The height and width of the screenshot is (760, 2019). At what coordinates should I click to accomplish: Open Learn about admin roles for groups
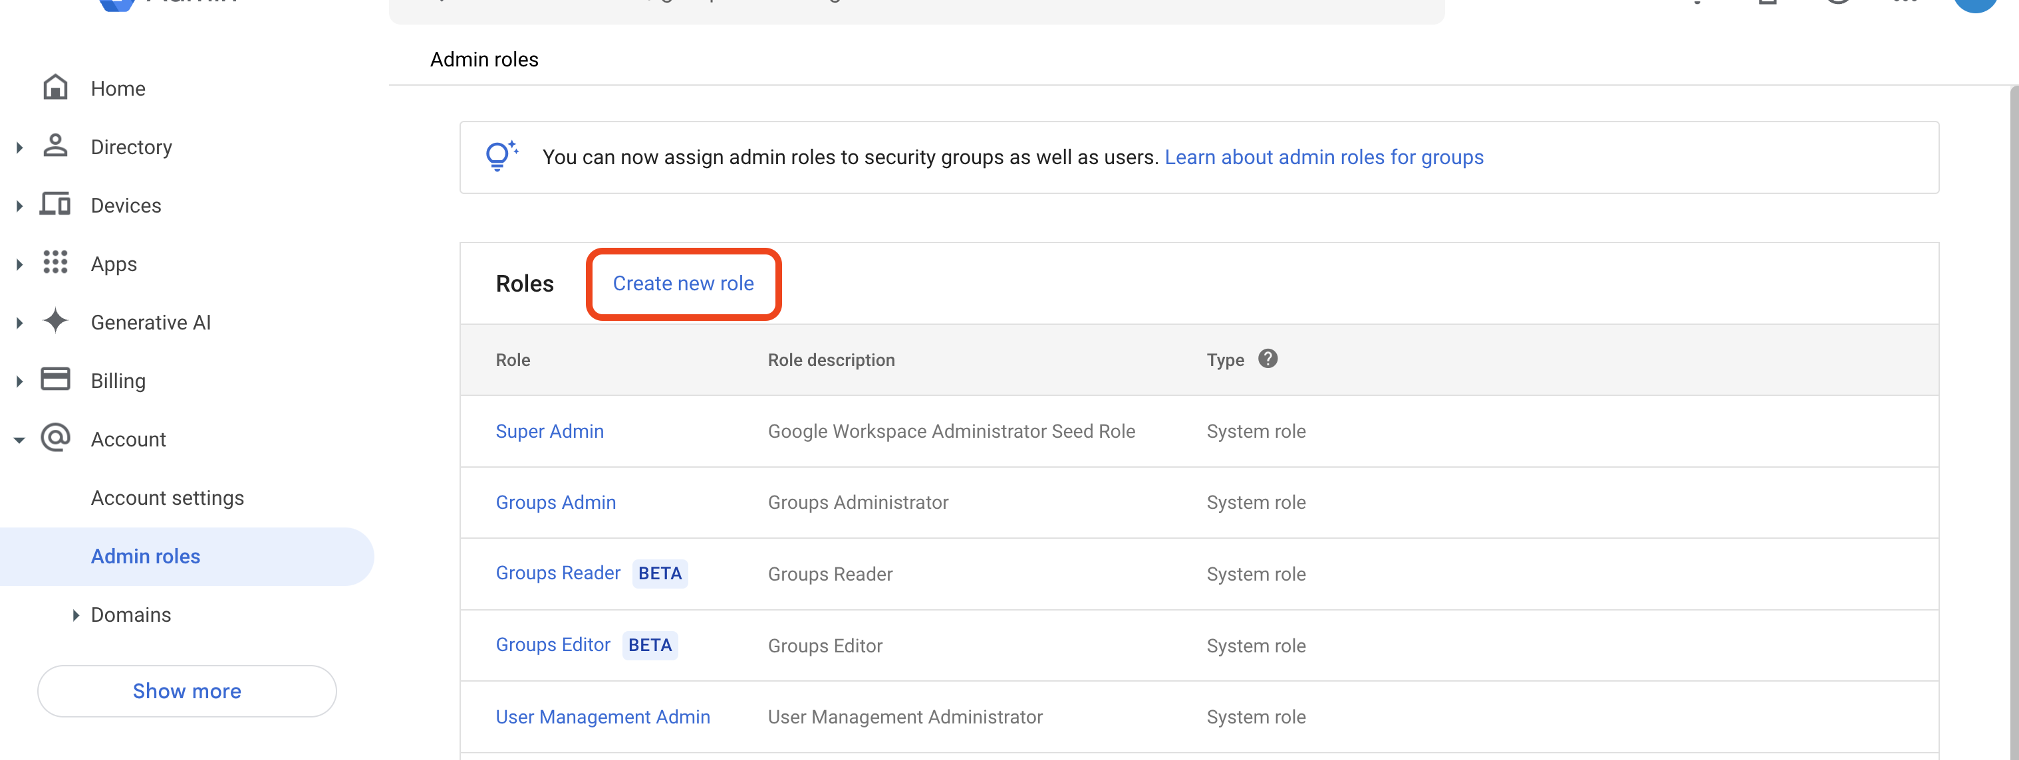[1324, 157]
